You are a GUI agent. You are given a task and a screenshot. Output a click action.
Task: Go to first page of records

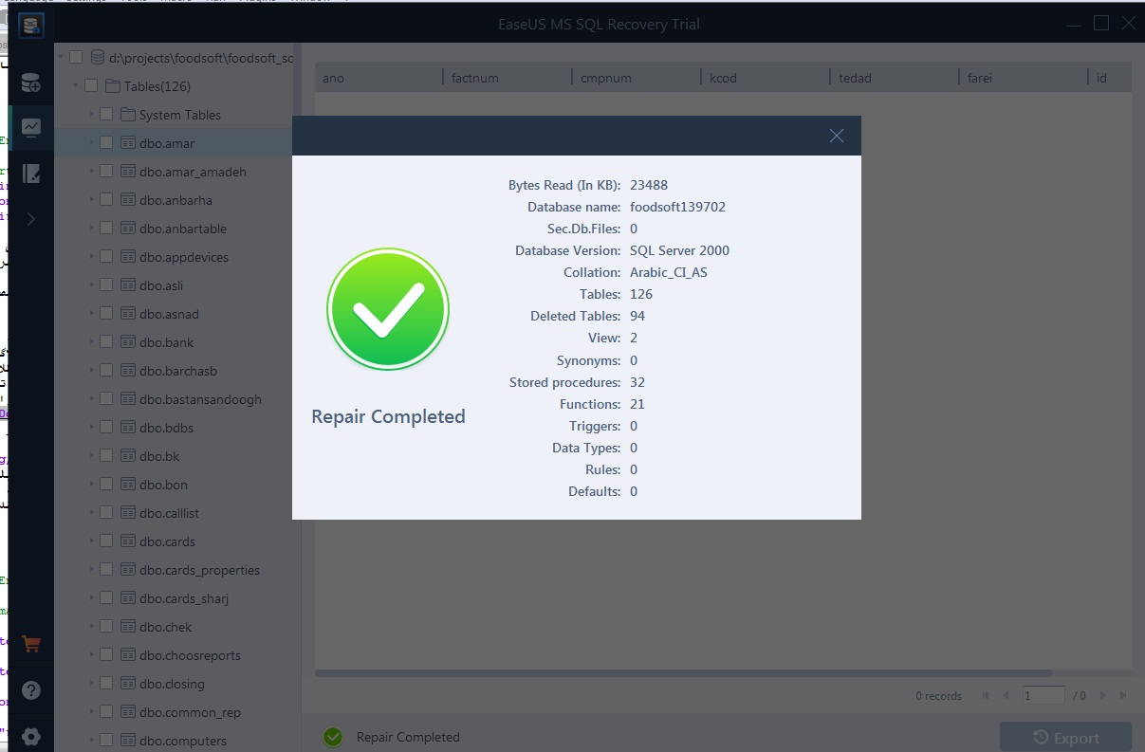point(987,695)
